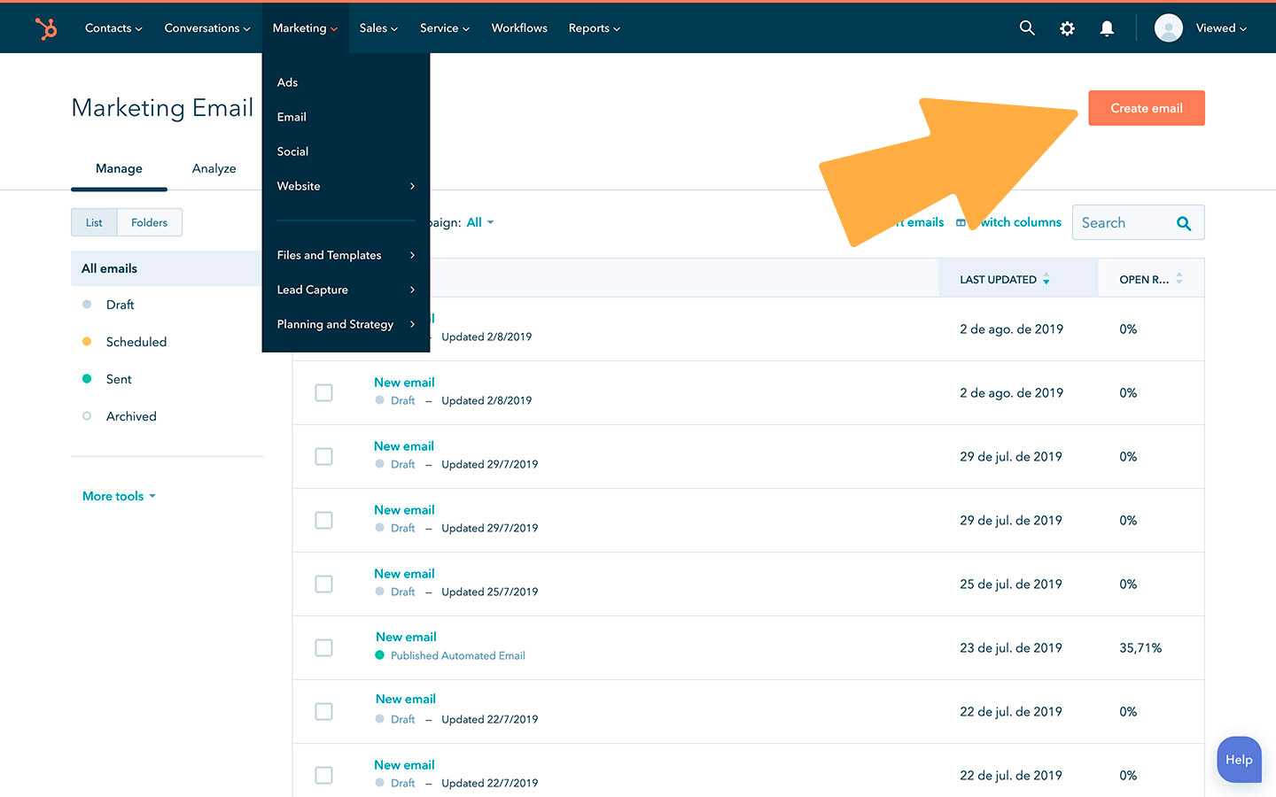Screen dimensions: 1276x797
Task: Go to Workflows in top navigation
Action: point(519,28)
